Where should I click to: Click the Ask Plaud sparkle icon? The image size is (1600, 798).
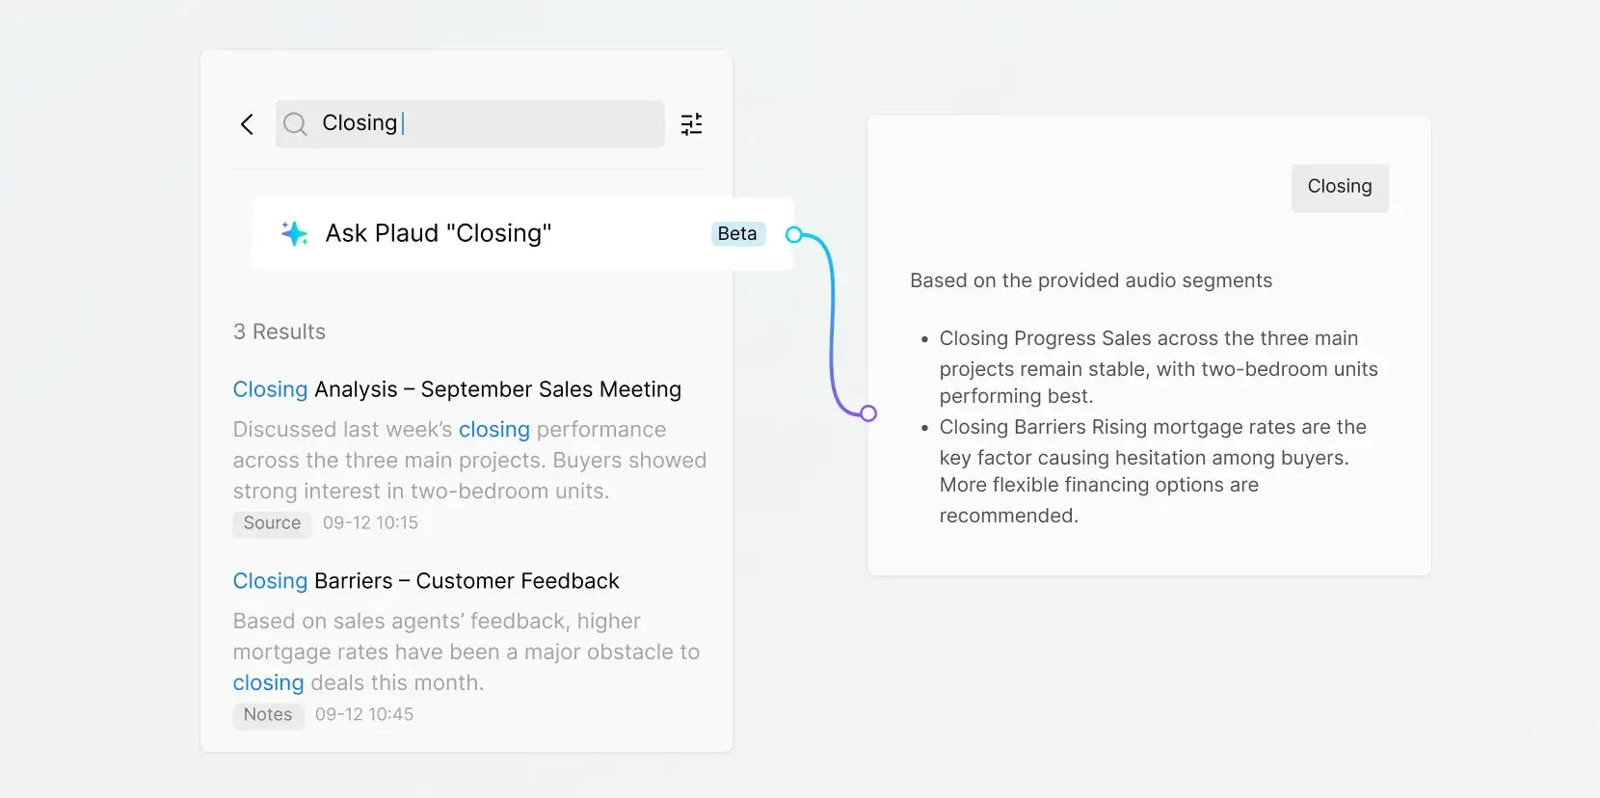pyautogui.click(x=294, y=233)
